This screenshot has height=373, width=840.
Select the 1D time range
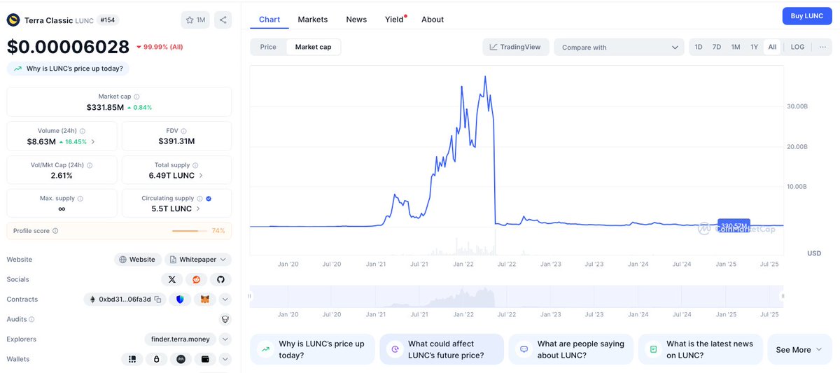coord(699,47)
